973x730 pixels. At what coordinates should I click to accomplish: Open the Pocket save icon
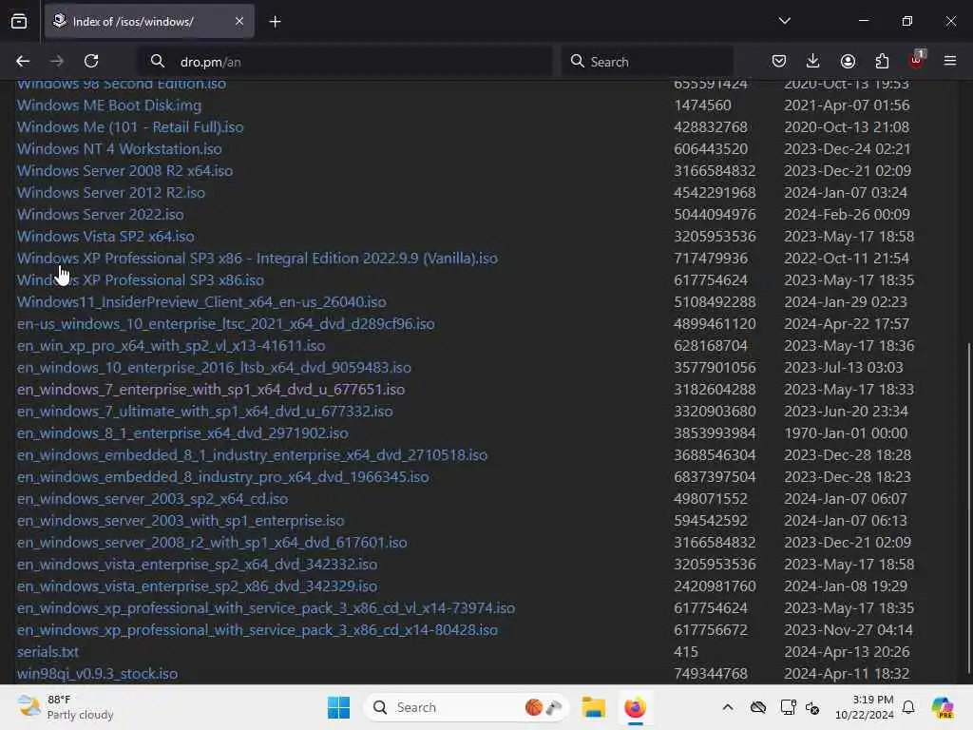click(x=779, y=61)
